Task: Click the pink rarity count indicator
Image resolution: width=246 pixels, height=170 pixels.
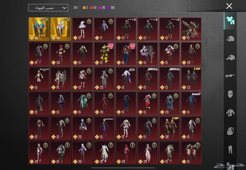Action: pyautogui.click(x=100, y=8)
